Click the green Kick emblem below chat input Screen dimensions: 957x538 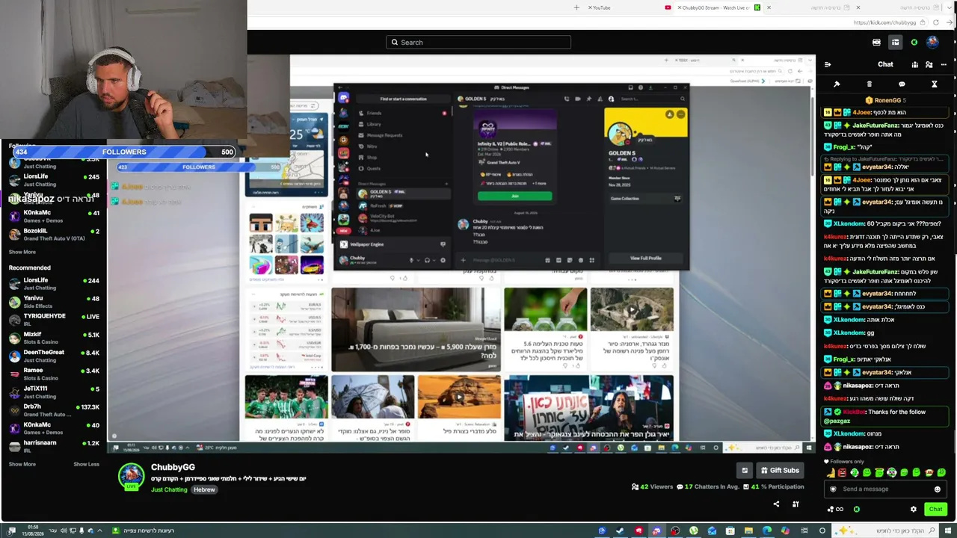coord(857,510)
